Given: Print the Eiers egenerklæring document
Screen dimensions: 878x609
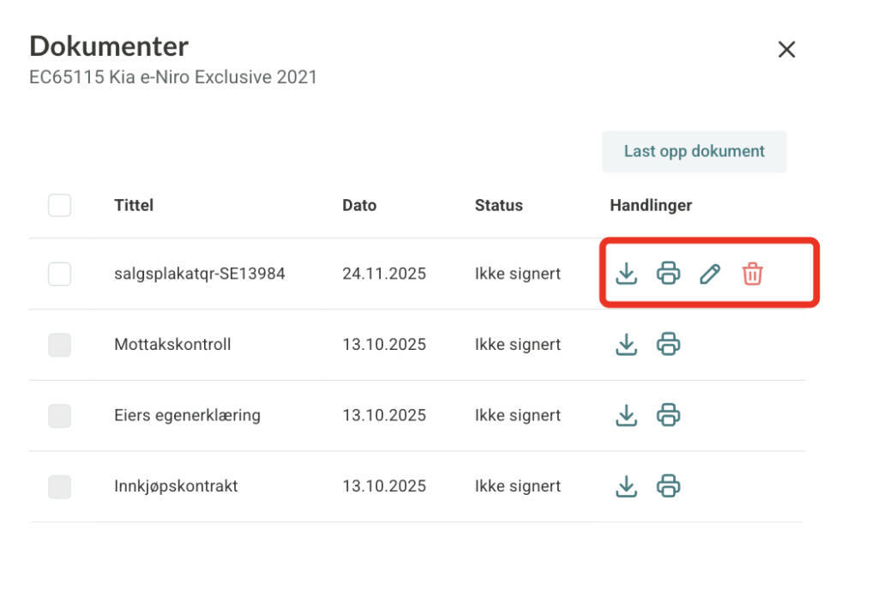Looking at the screenshot, I should coord(668,416).
